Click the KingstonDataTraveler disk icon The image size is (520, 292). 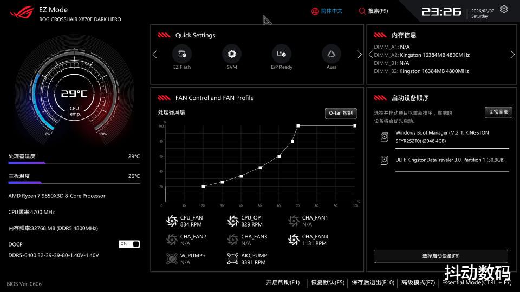pos(385,160)
